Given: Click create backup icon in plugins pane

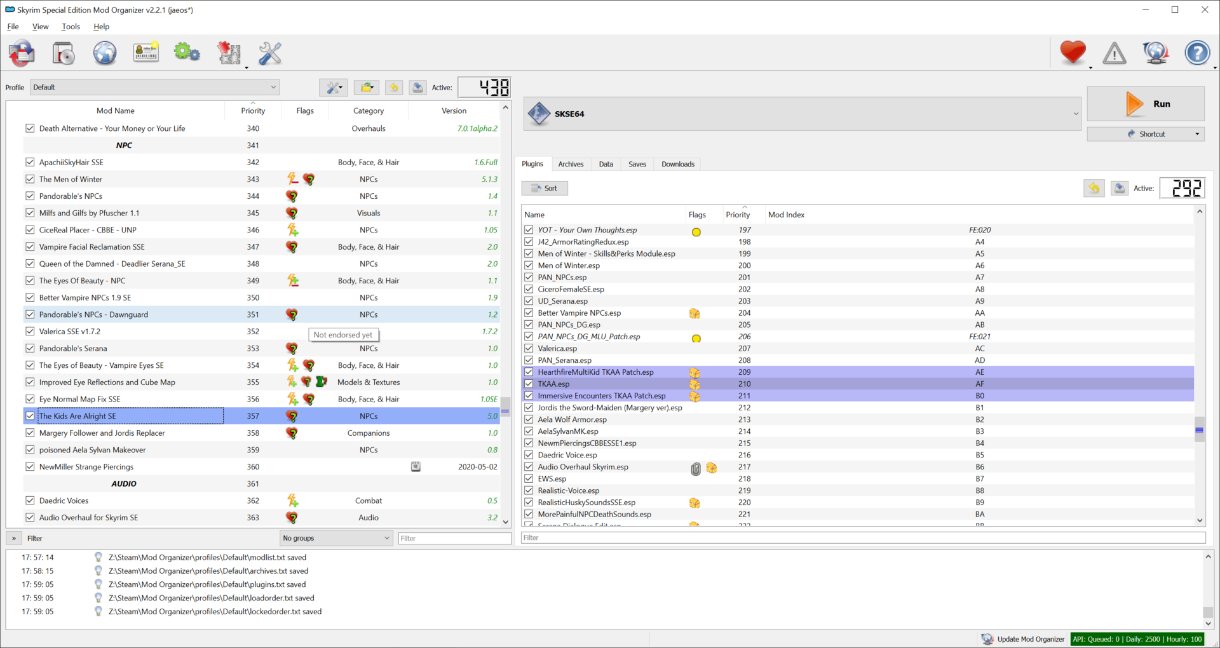Looking at the screenshot, I should [x=1120, y=188].
